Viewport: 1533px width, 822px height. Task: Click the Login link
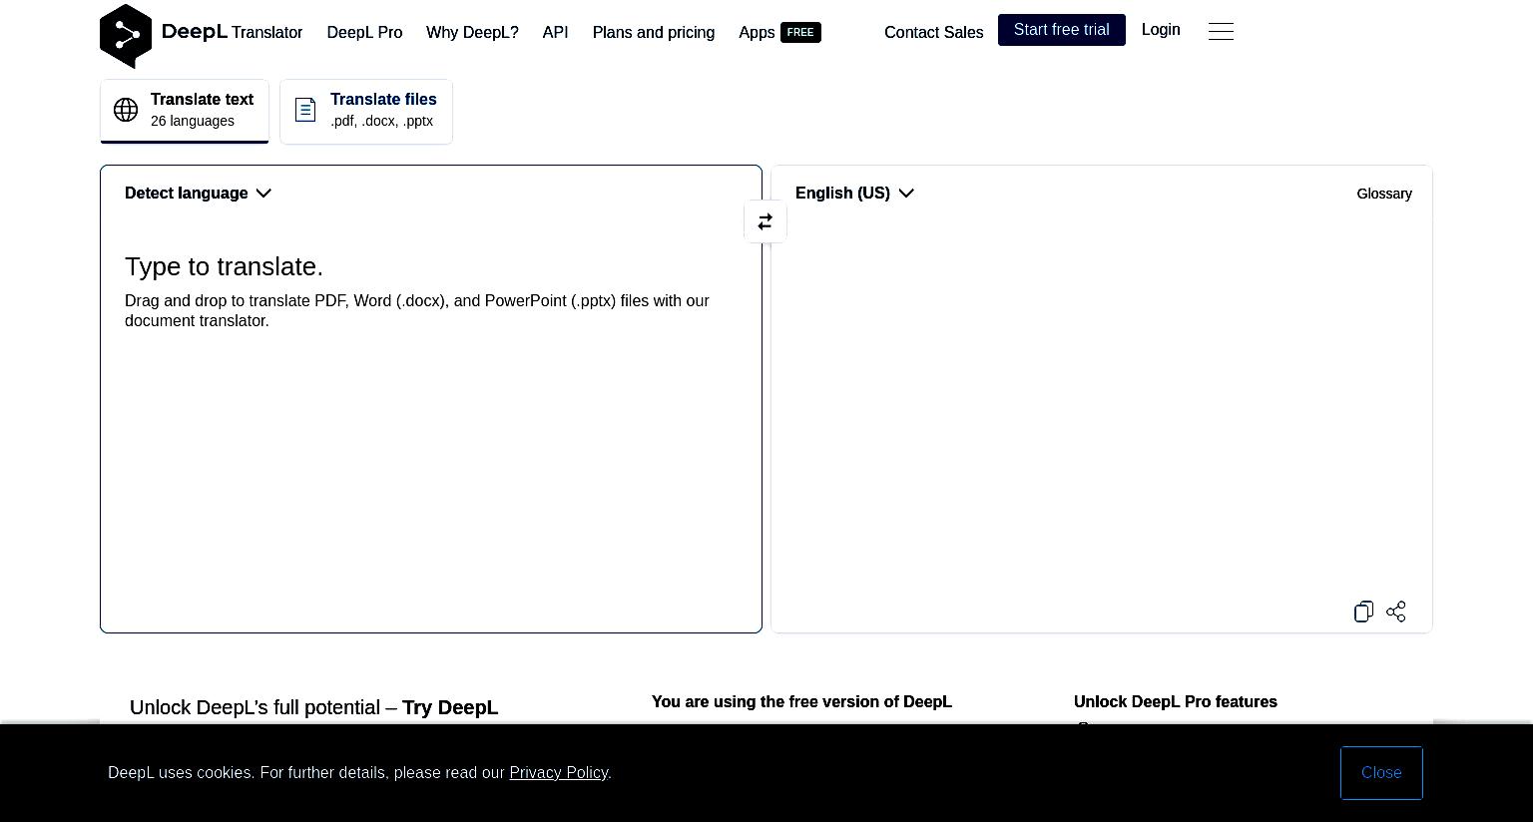pyautogui.click(x=1161, y=30)
